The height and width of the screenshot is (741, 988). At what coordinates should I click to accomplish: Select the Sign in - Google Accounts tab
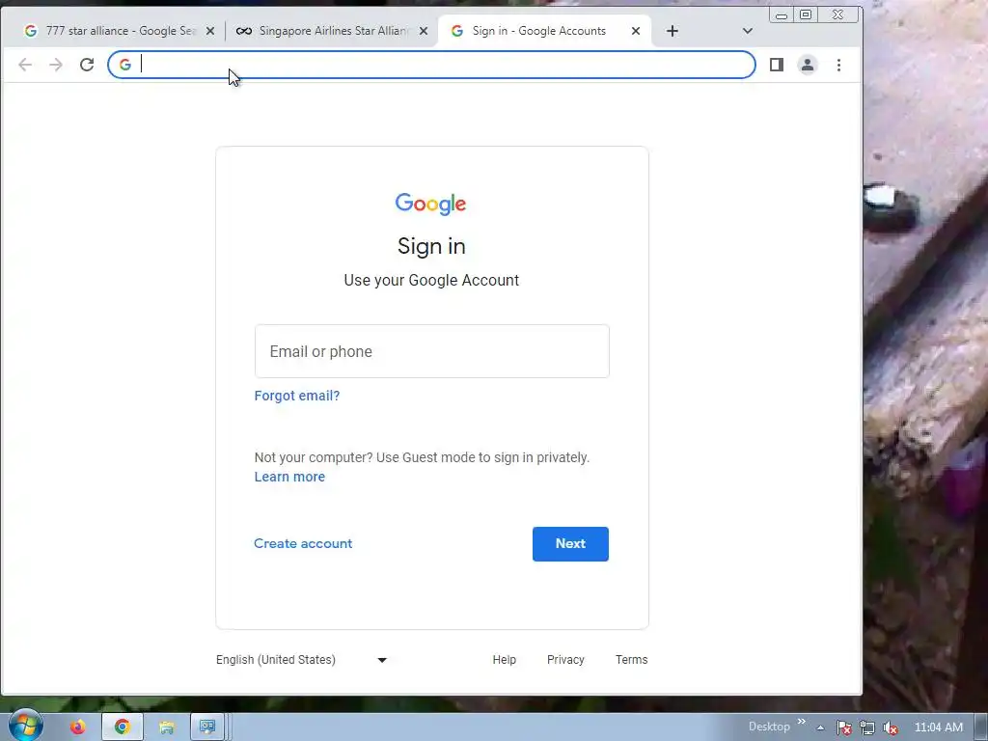pyautogui.click(x=545, y=31)
